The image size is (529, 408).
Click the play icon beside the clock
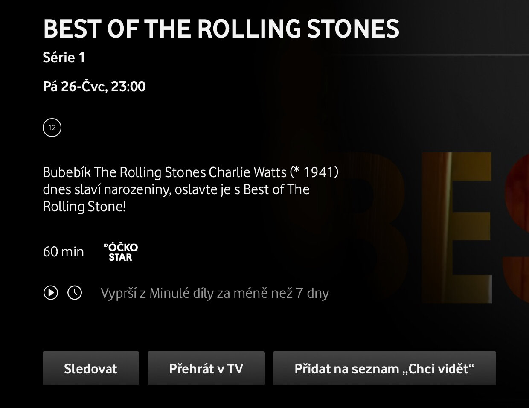click(51, 293)
